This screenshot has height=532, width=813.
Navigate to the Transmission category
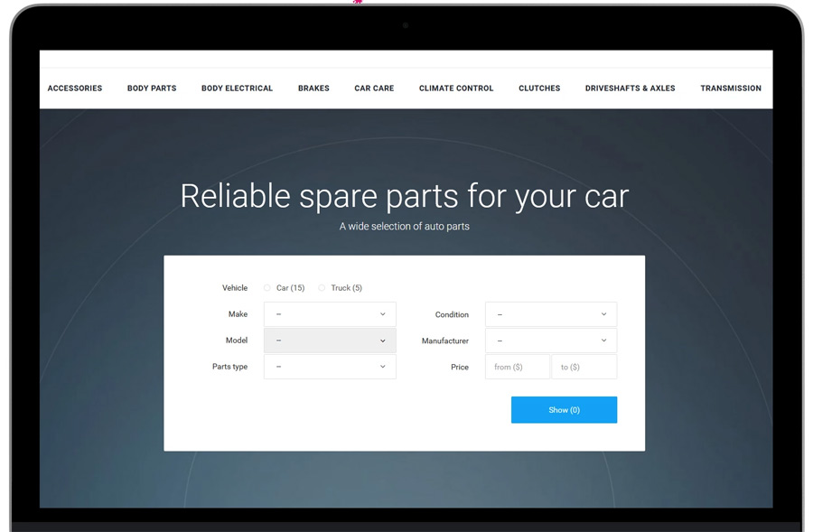(730, 89)
